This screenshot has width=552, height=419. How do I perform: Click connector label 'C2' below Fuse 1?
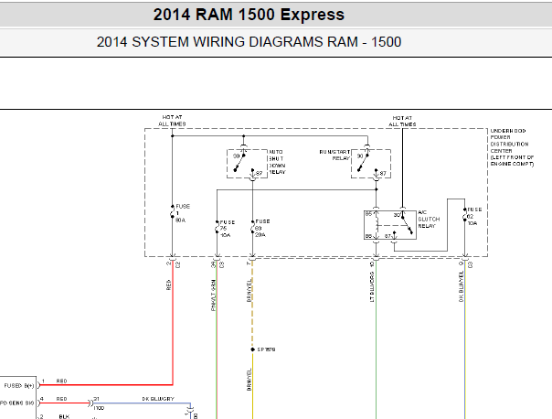click(178, 264)
